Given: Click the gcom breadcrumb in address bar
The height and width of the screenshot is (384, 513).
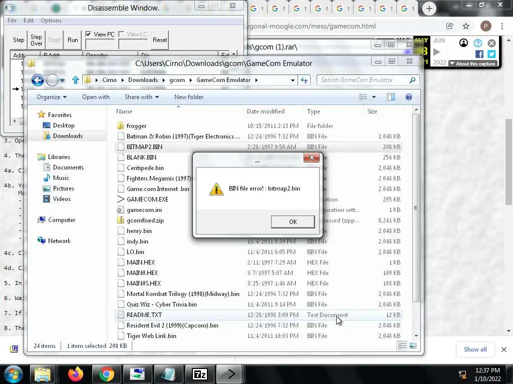Looking at the screenshot, I should [177, 80].
